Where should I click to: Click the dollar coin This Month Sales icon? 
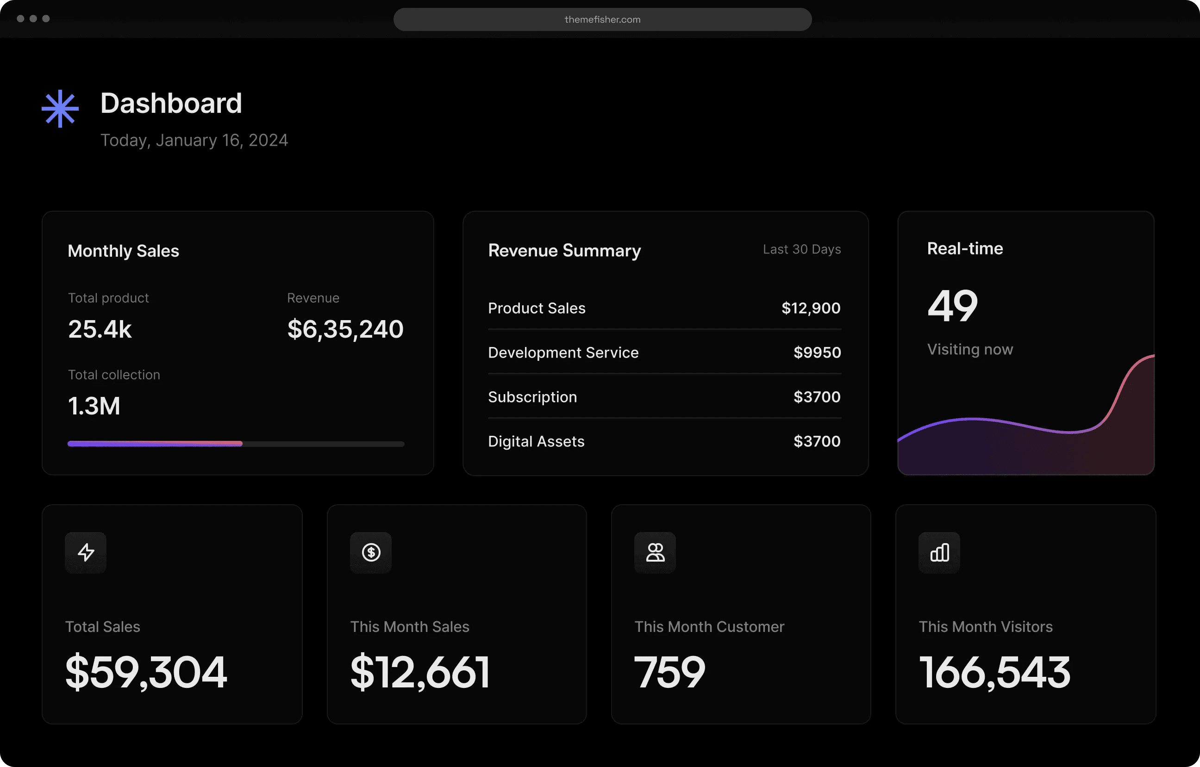371,552
